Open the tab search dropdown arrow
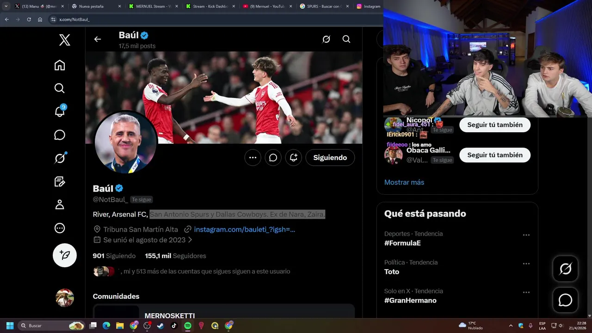Image resolution: width=592 pixels, height=333 pixels. coord(6,6)
